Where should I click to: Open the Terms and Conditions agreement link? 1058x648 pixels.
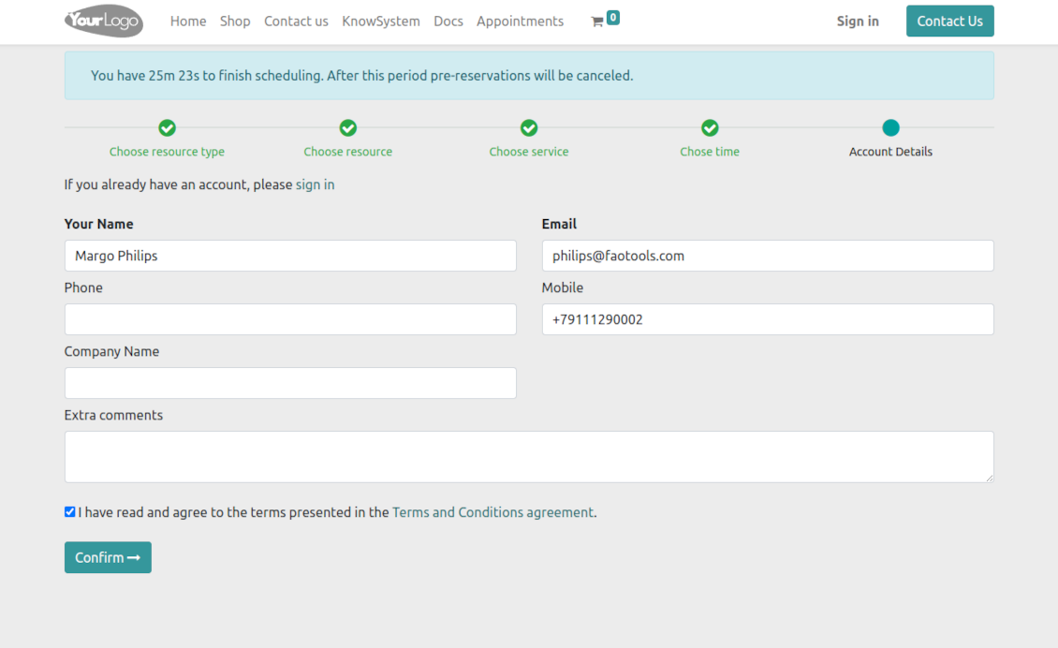tap(492, 512)
